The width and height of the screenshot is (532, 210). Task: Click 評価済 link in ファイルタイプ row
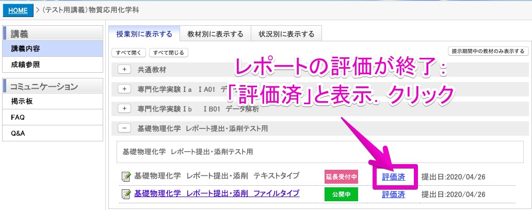393,195
